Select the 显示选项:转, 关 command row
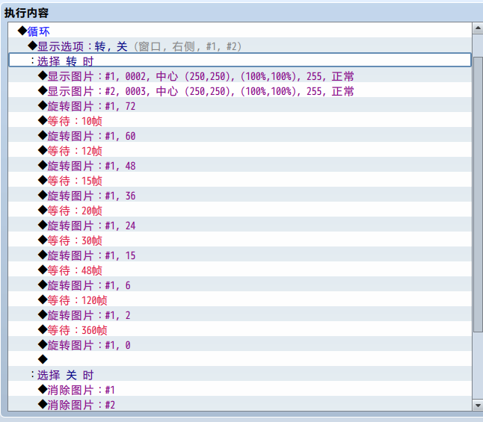The height and width of the screenshot is (422, 483). [240, 46]
